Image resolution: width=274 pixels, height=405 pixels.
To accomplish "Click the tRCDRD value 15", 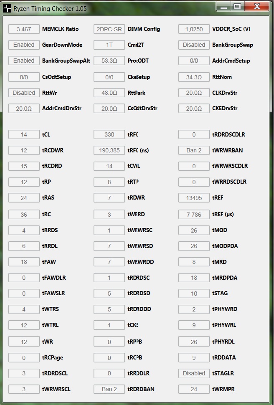I will [24, 166].
